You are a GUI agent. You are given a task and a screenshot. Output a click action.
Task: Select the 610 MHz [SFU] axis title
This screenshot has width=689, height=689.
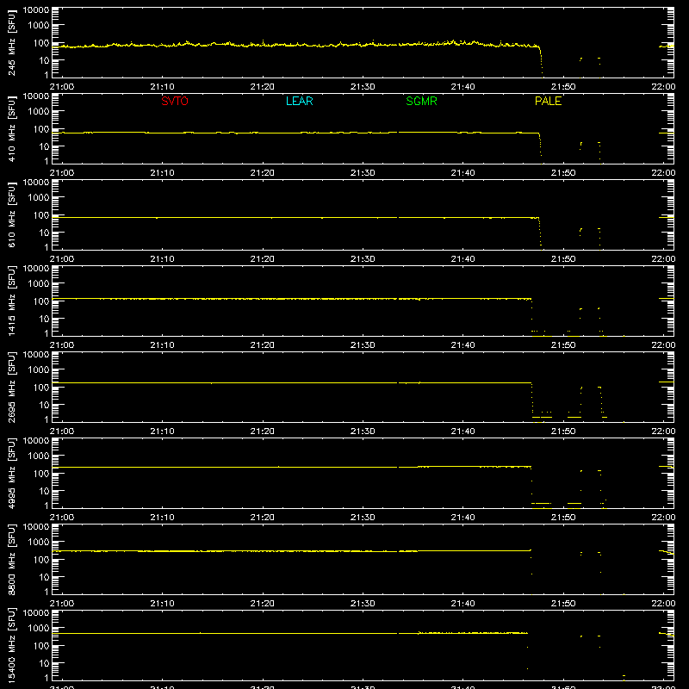(x=11, y=216)
